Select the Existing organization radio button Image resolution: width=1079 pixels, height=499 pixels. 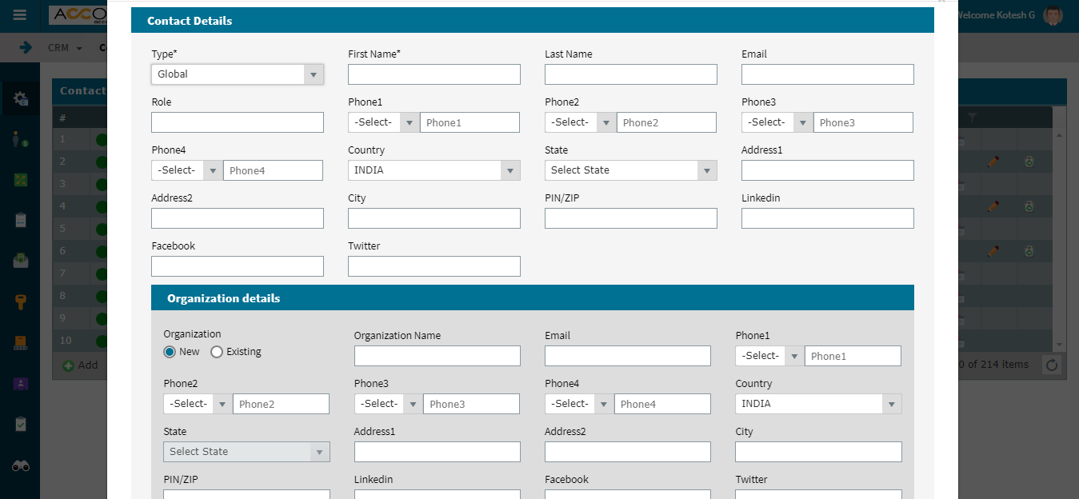pyautogui.click(x=217, y=352)
